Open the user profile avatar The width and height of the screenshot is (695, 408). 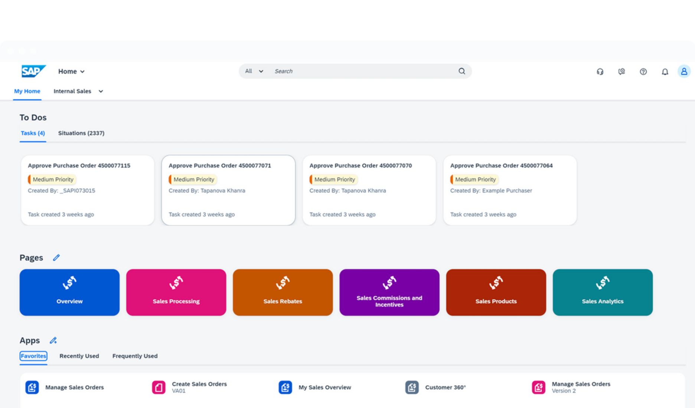click(683, 71)
